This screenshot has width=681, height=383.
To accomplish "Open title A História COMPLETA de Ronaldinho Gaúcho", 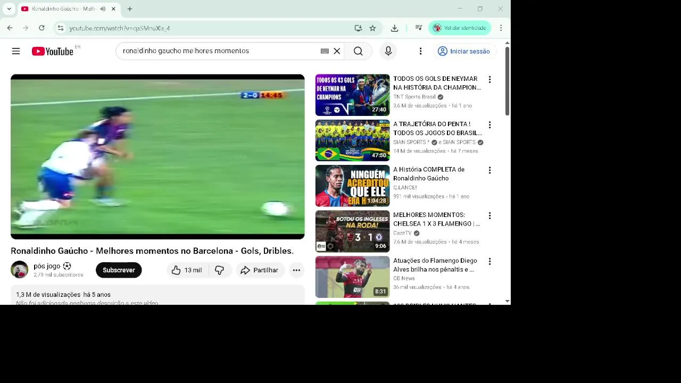I will [x=429, y=174].
